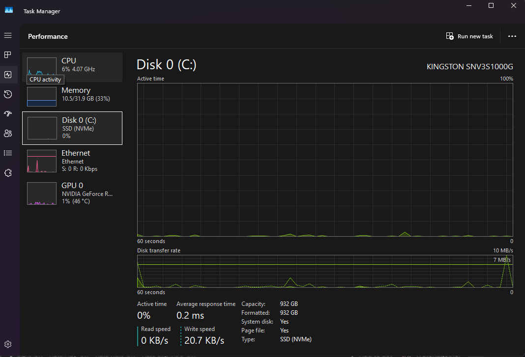The height and width of the screenshot is (357, 525).
Task: Close the Task Manager window
Action: [513, 6]
